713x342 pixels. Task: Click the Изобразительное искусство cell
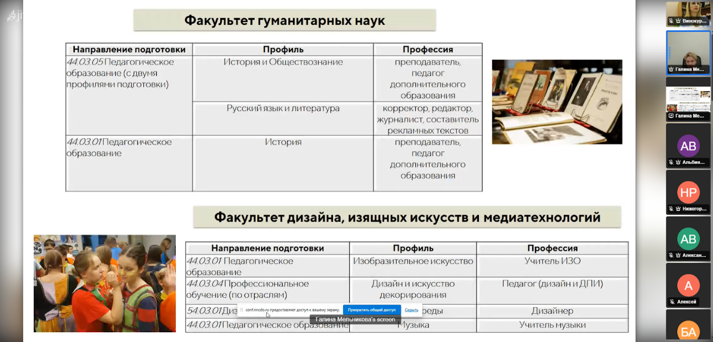click(413, 266)
